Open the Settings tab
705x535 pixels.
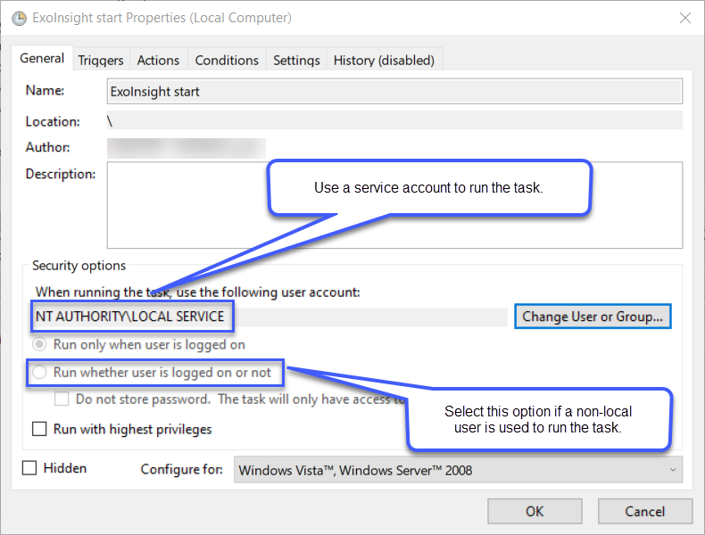296,61
